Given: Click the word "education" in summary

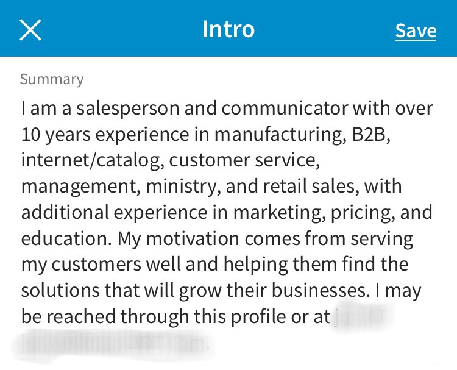Looking at the screenshot, I should [x=65, y=238].
